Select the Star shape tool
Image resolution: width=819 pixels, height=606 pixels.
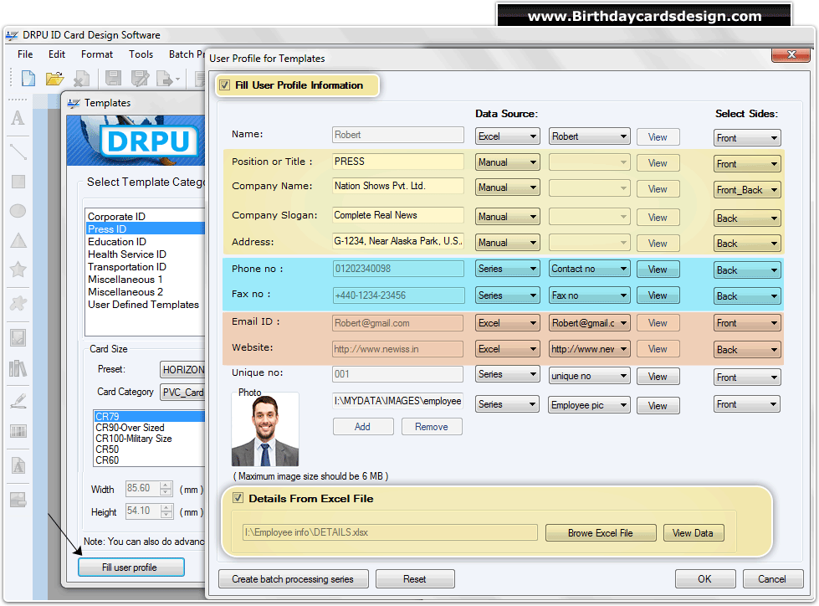click(x=18, y=270)
